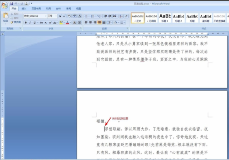This screenshot has height=160, width=229.
Task: Apply the 标题 1 heading style
Action: [x=165, y=18]
